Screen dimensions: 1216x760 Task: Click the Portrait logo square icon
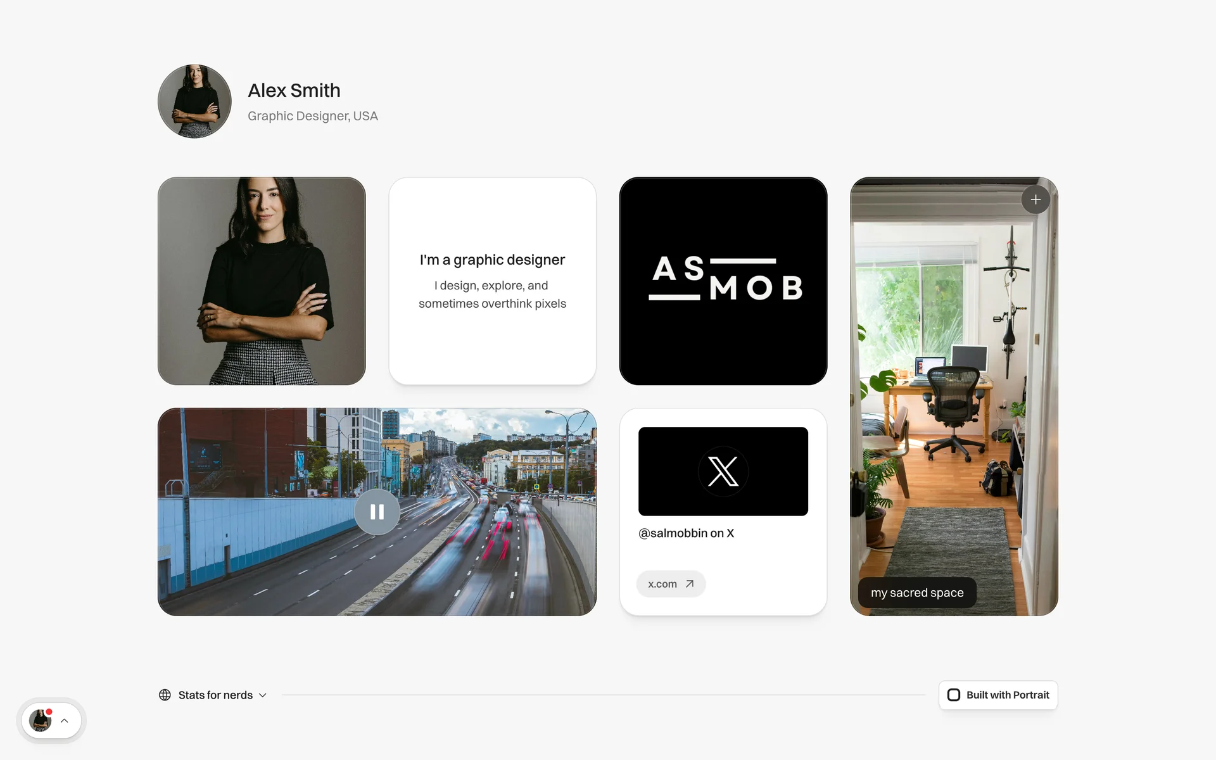954,695
